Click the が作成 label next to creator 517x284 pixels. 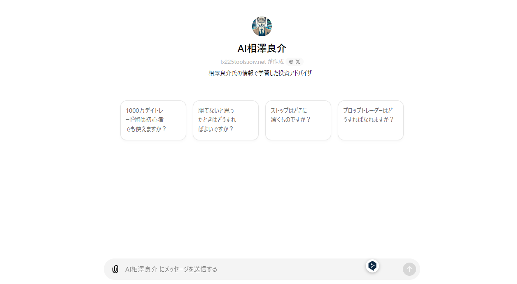click(x=276, y=62)
